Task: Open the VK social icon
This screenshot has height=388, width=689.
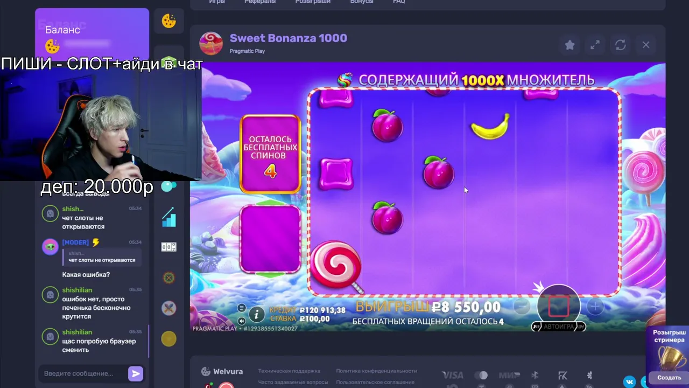Action: pyautogui.click(x=629, y=382)
